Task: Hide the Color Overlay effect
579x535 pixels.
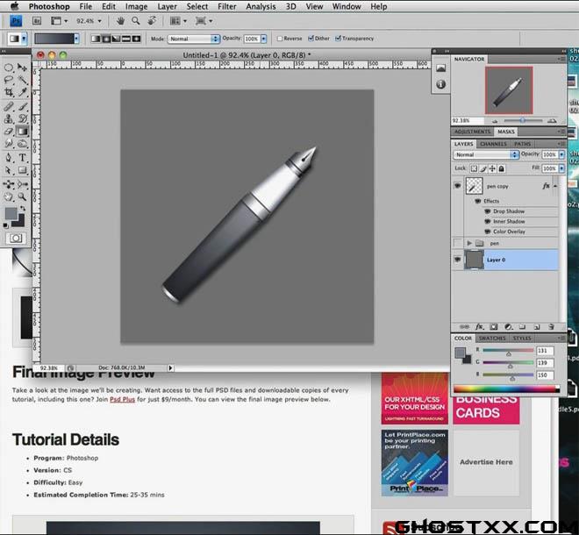Action: pos(487,232)
